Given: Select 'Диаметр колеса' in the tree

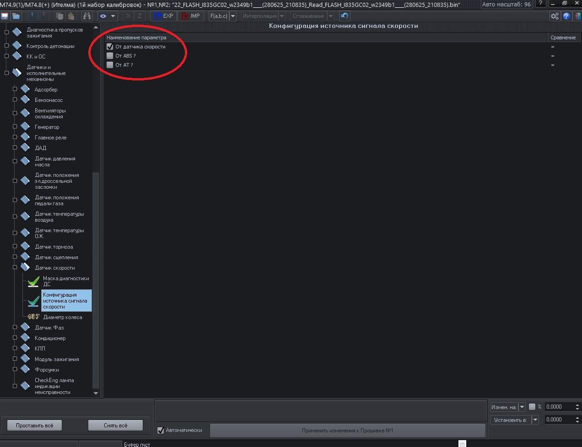Looking at the screenshot, I should 62,317.
